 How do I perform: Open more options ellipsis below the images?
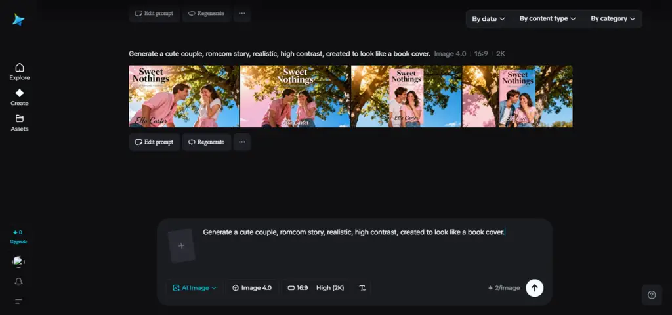click(x=242, y=142)
